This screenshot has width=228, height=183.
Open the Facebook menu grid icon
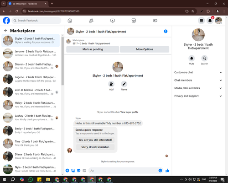202,21
